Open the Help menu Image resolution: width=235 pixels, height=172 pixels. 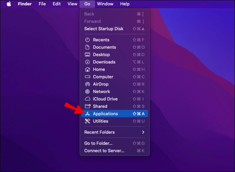125,4
